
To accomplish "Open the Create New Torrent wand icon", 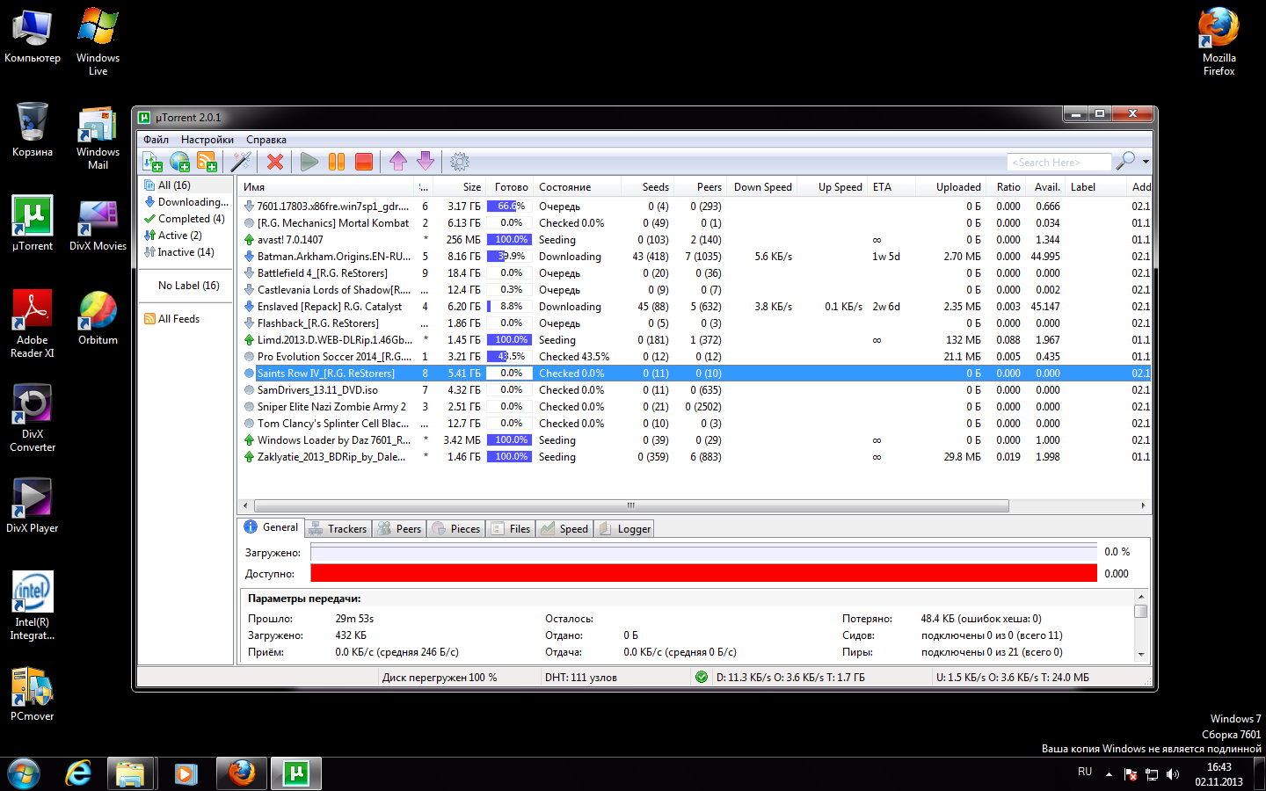I will (241, 162).
